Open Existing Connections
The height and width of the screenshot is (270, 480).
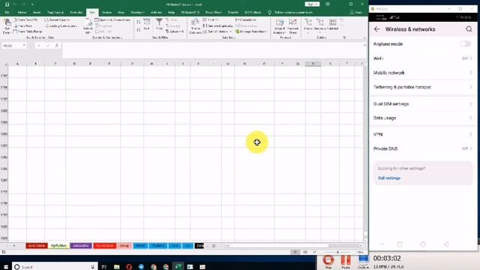tap(61, 26)
